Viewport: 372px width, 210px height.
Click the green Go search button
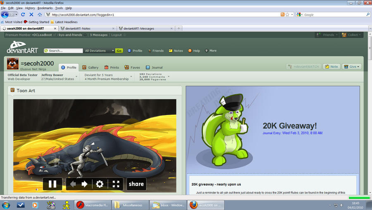point(119,51)
